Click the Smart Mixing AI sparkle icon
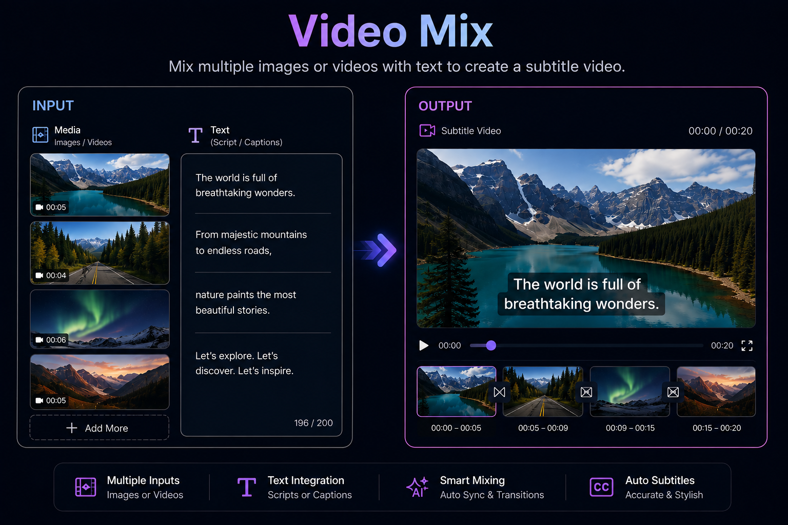788x525 pixels. 418,487
